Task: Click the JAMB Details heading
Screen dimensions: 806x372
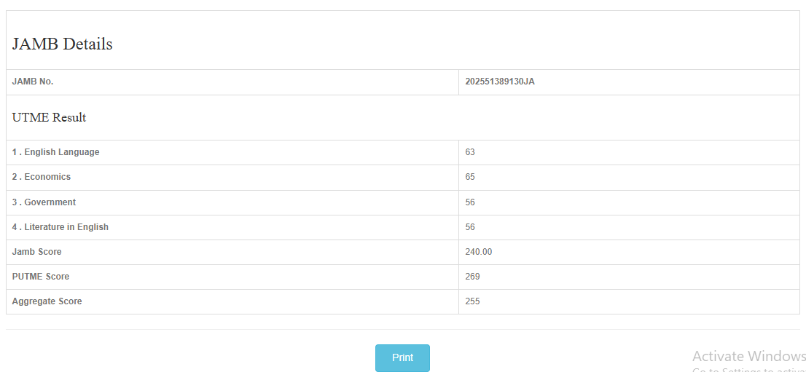Action: [x=63, y=44]
